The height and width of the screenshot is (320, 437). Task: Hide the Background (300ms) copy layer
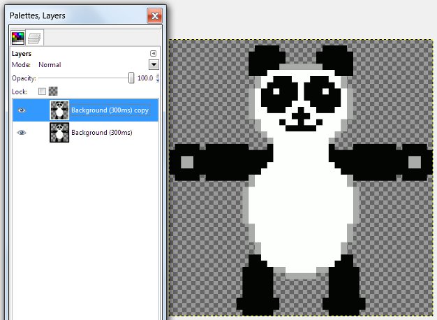[x=22, y=110]
